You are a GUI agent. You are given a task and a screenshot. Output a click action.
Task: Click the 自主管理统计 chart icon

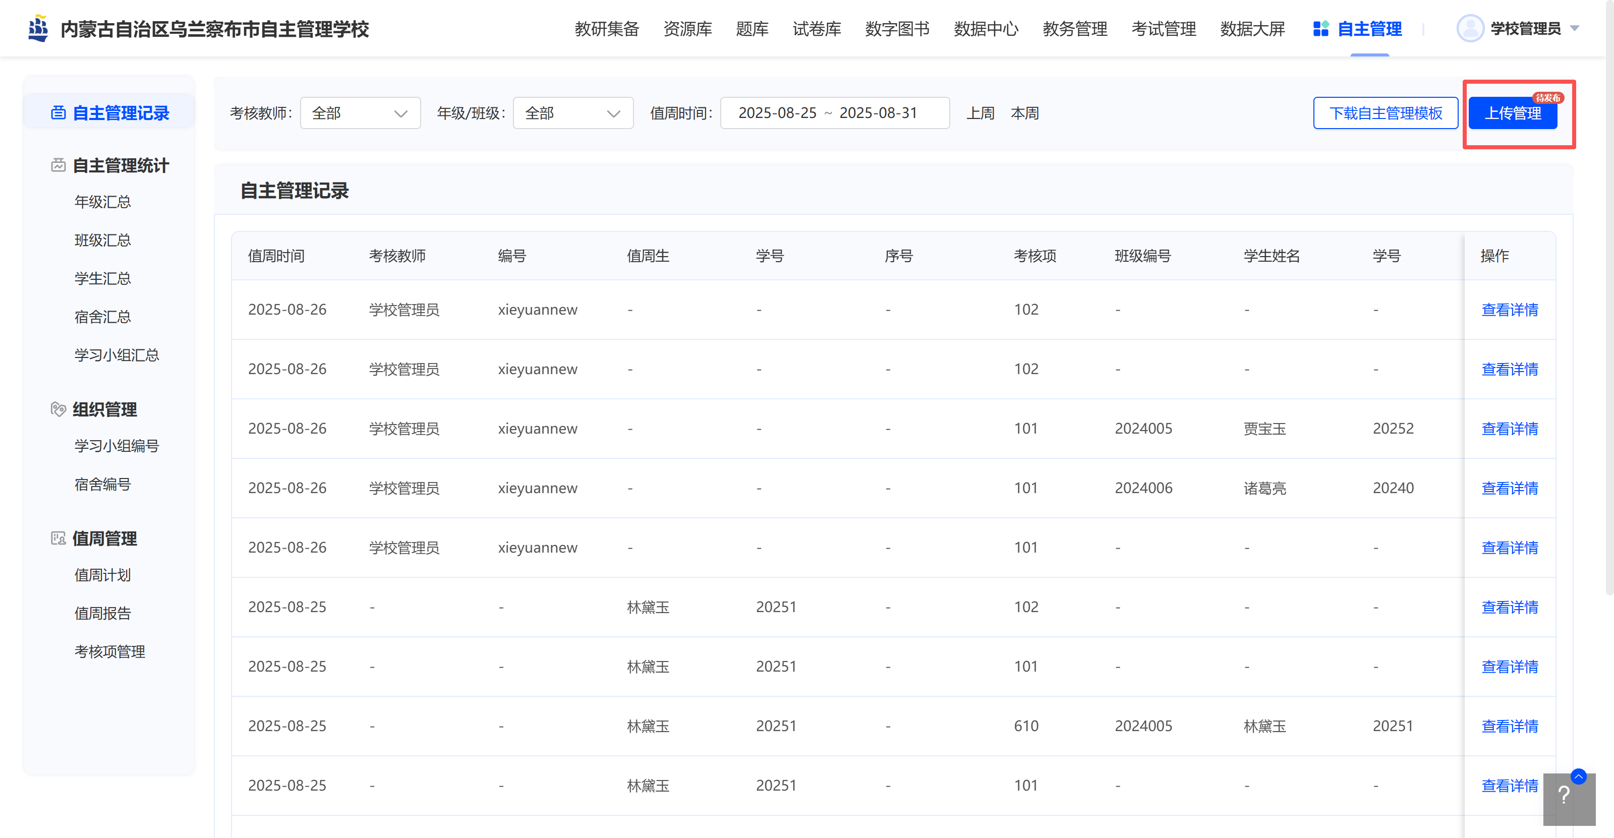(59, 165)
